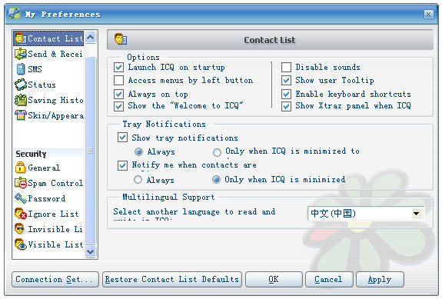Toggle Enable keyboard shortcuts checkbox
The height and width of the screenshot is (299, 442).
[286, 94]
